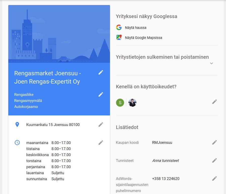Click the Kaupan koodi label
The width and height of the screenshot is (226, 194).
pos(127,142)
